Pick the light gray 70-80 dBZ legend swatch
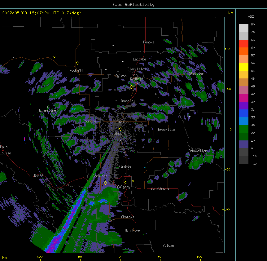Viewport: 267px width, 261px height. [243, 28]
